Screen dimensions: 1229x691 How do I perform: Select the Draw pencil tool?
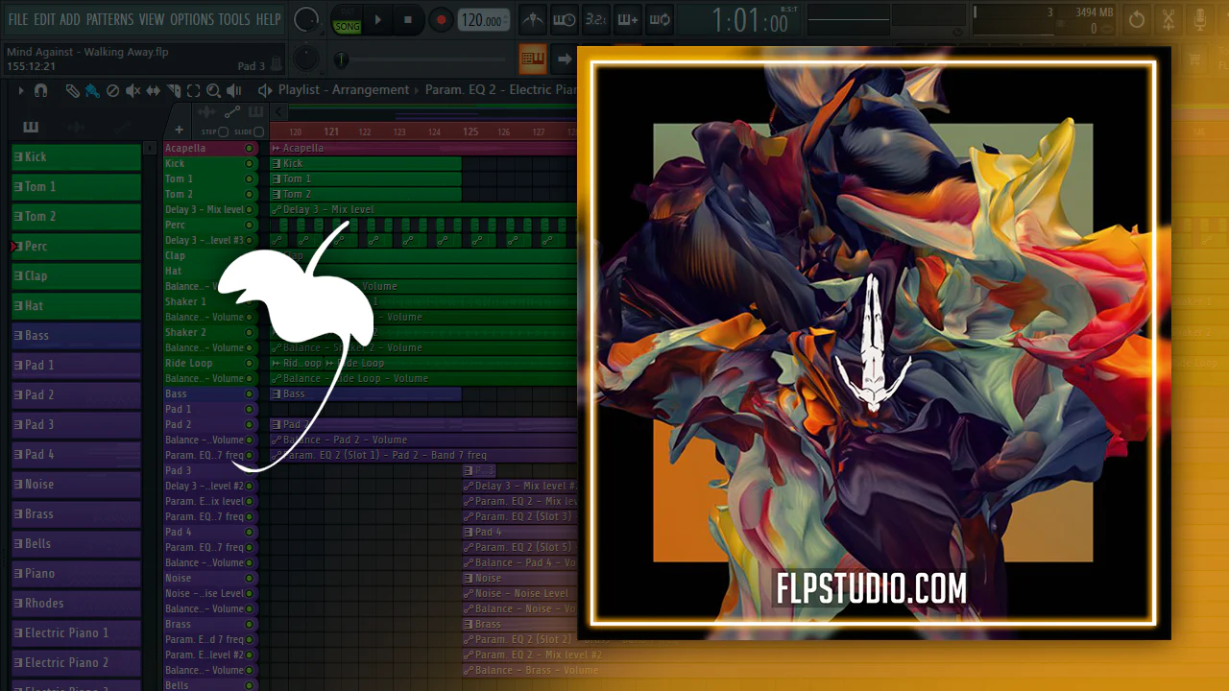tap(72, 90)
